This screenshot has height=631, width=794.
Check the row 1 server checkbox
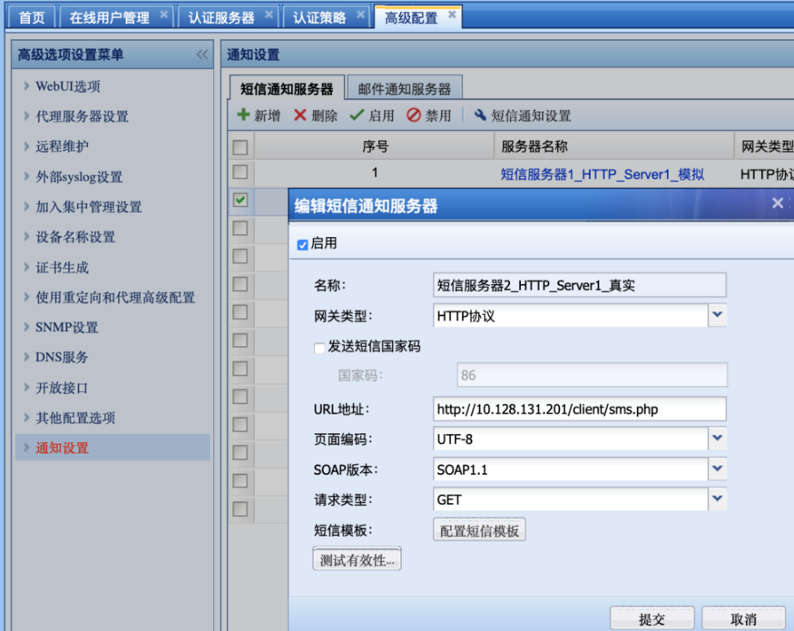tap(240, 172)
